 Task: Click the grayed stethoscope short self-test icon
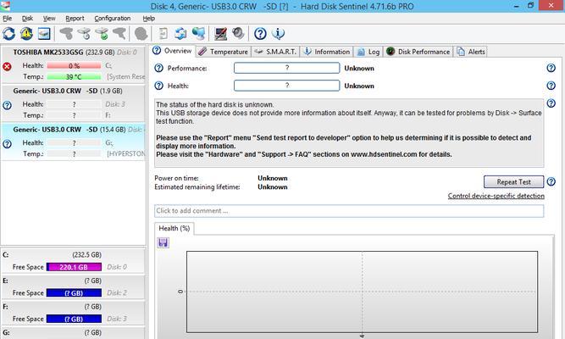coord(66,34)
